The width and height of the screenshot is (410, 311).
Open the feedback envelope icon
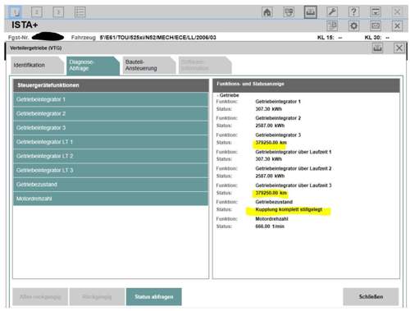376,25
